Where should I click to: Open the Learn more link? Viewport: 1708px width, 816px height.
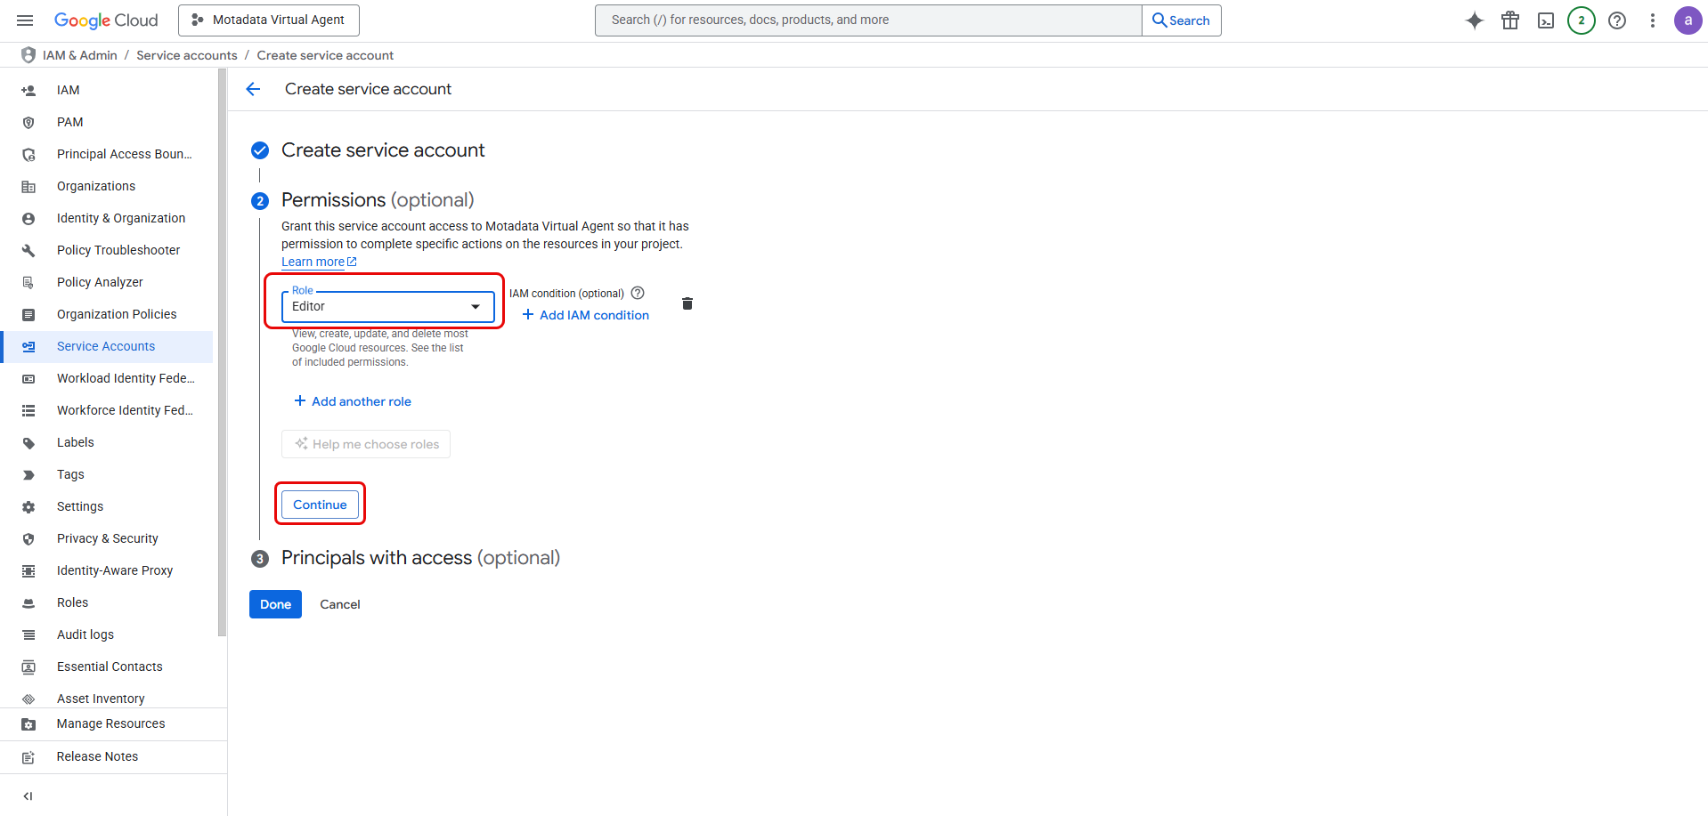pyautogui.click(x=313, y=261)
